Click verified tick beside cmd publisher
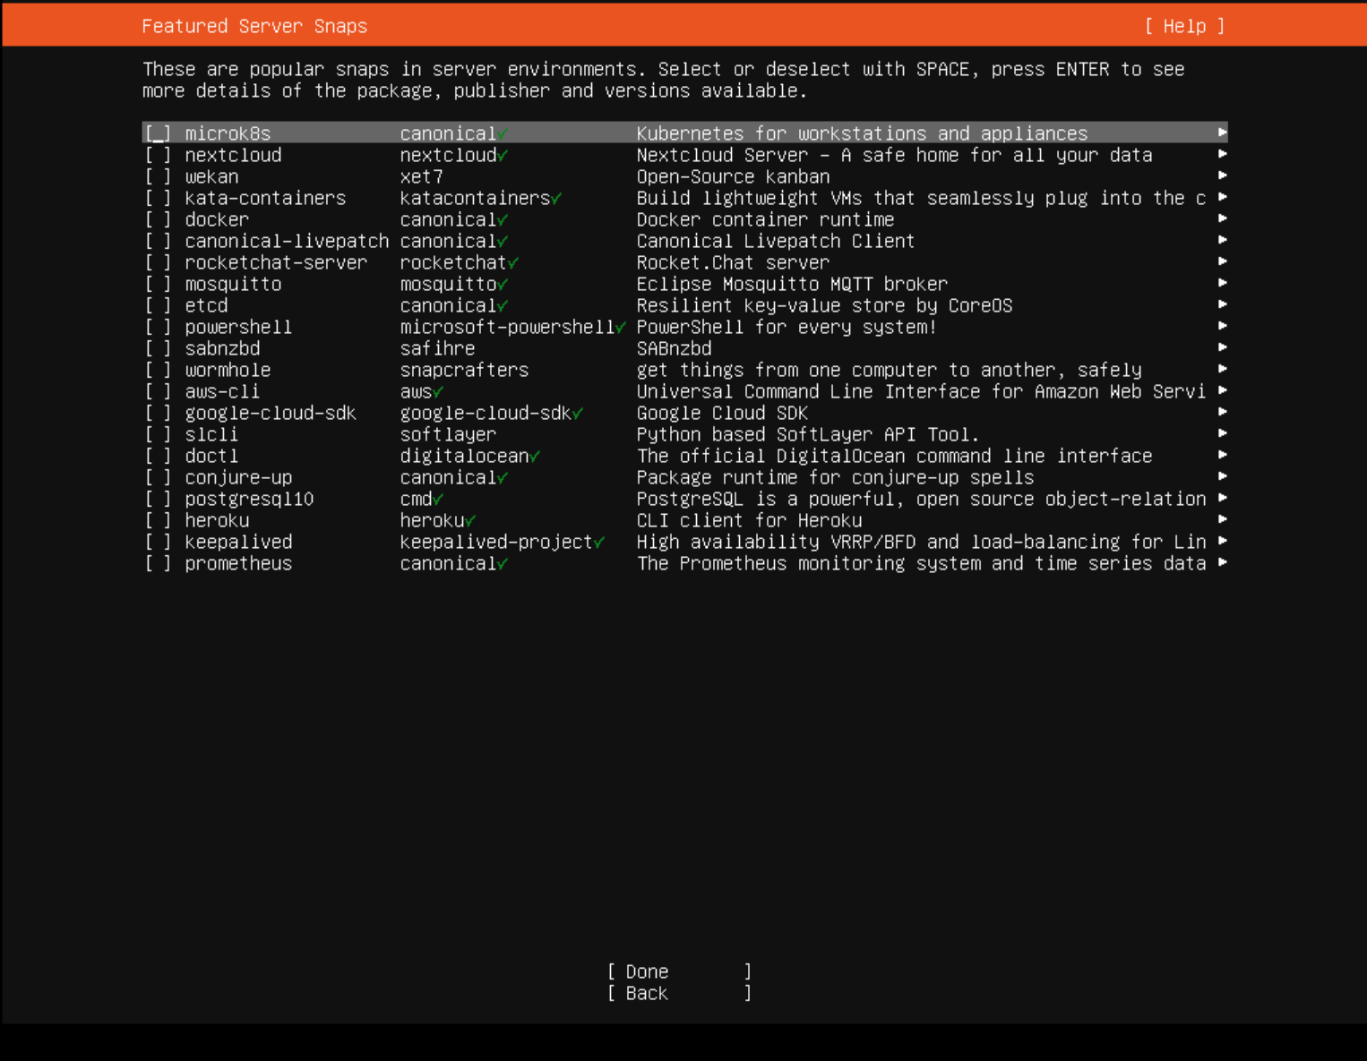 [x=438, y=500]
